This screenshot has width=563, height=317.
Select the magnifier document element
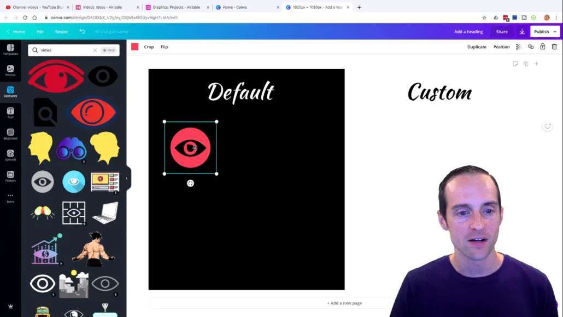pos(45,112)
